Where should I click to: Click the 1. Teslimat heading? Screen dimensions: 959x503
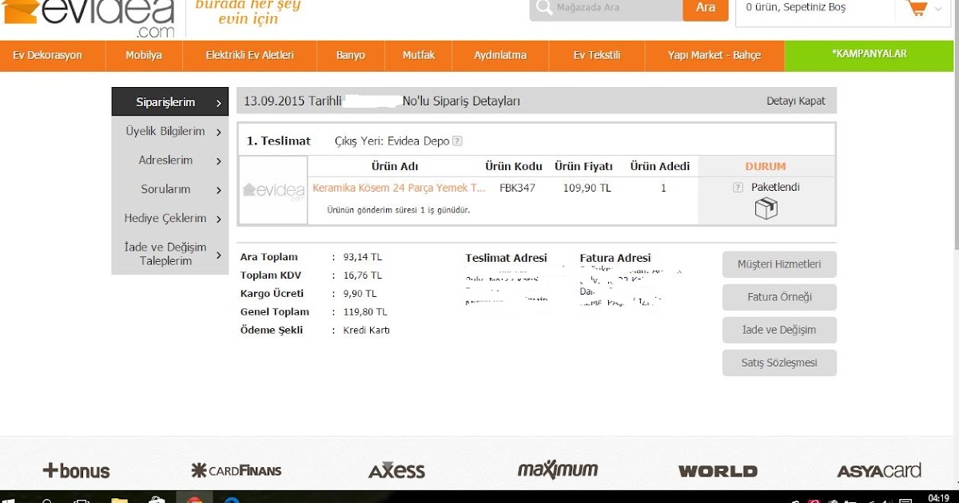(x=278, y=141)
